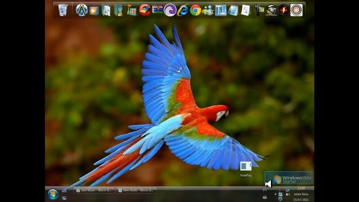Viewport: 359px width, 202px height.
Task: Open the keyboard icon below PT
Action: point(265,197)
